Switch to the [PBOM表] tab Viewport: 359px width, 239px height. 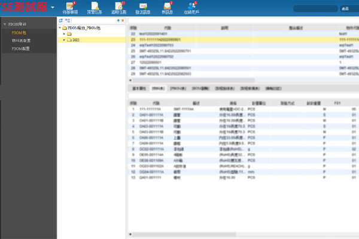178,88
